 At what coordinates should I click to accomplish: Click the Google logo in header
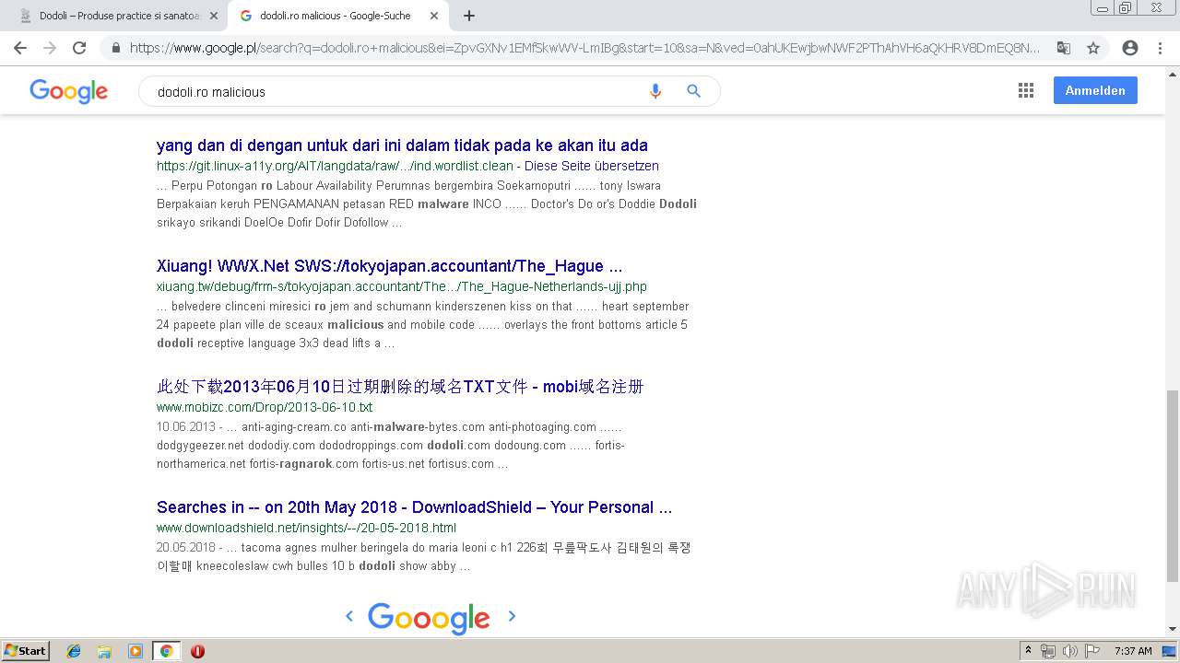[69, 91]
